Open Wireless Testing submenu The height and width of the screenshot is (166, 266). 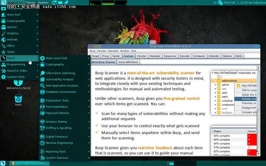[x=65, y=122]
